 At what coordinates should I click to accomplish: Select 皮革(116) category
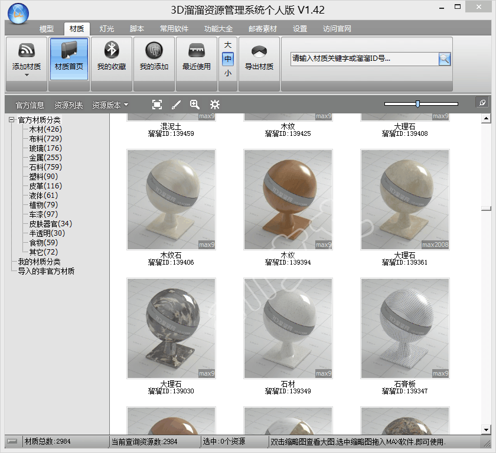(x=45, y=186)
